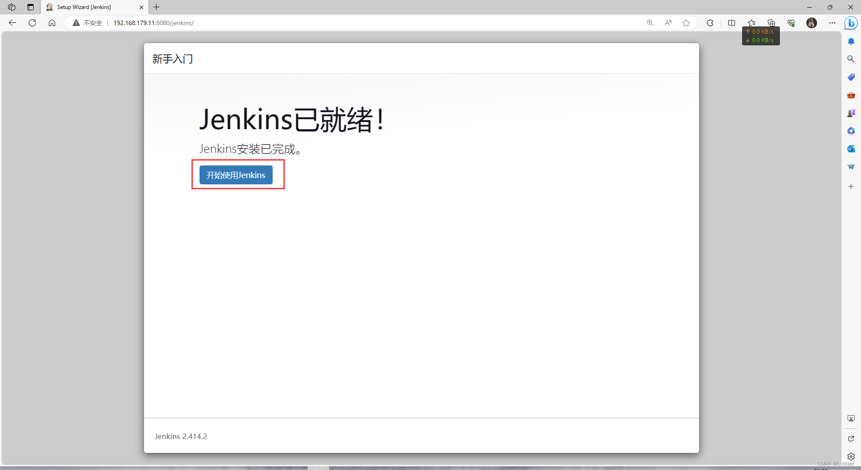Open a new browser tab
The height and width of the screenshot is (470, 861).
(x=157, y=7)
